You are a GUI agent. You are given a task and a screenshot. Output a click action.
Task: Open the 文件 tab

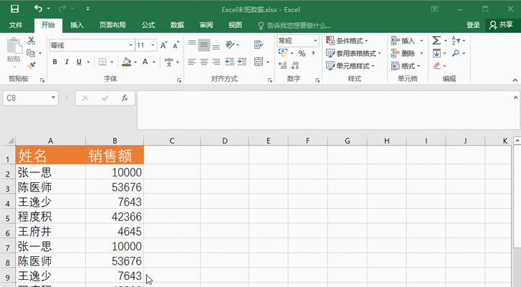pos(16,25)
